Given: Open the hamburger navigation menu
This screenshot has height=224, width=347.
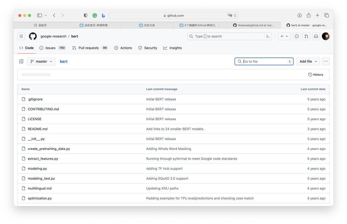Looking at the screenshot, I should click(21, 36).
